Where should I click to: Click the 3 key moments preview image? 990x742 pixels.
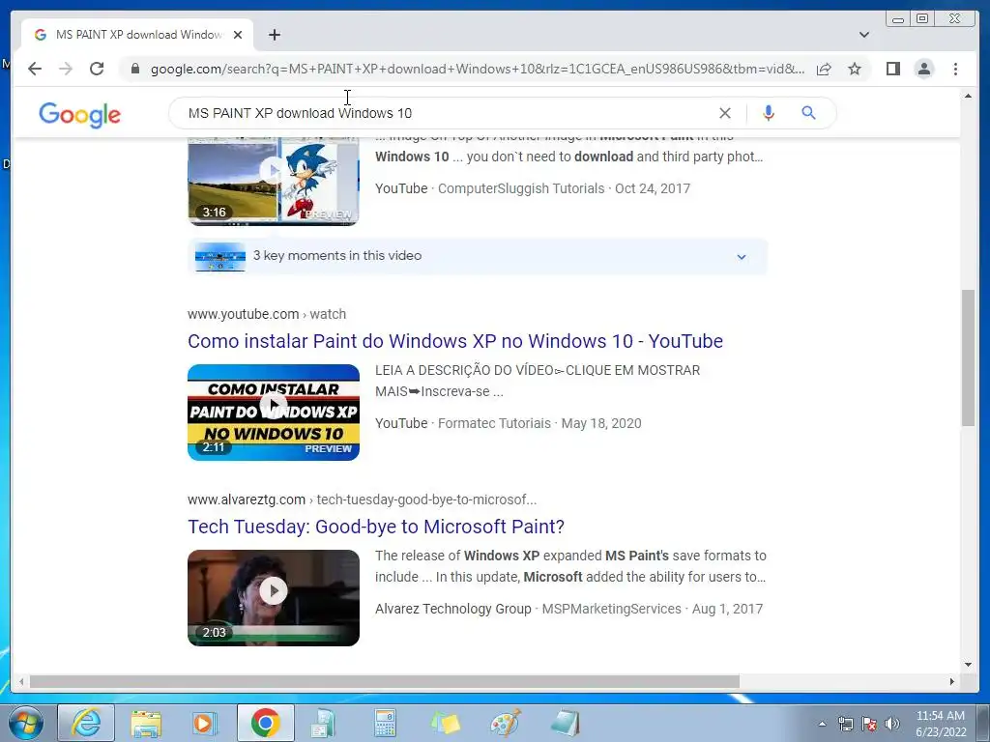219,257
